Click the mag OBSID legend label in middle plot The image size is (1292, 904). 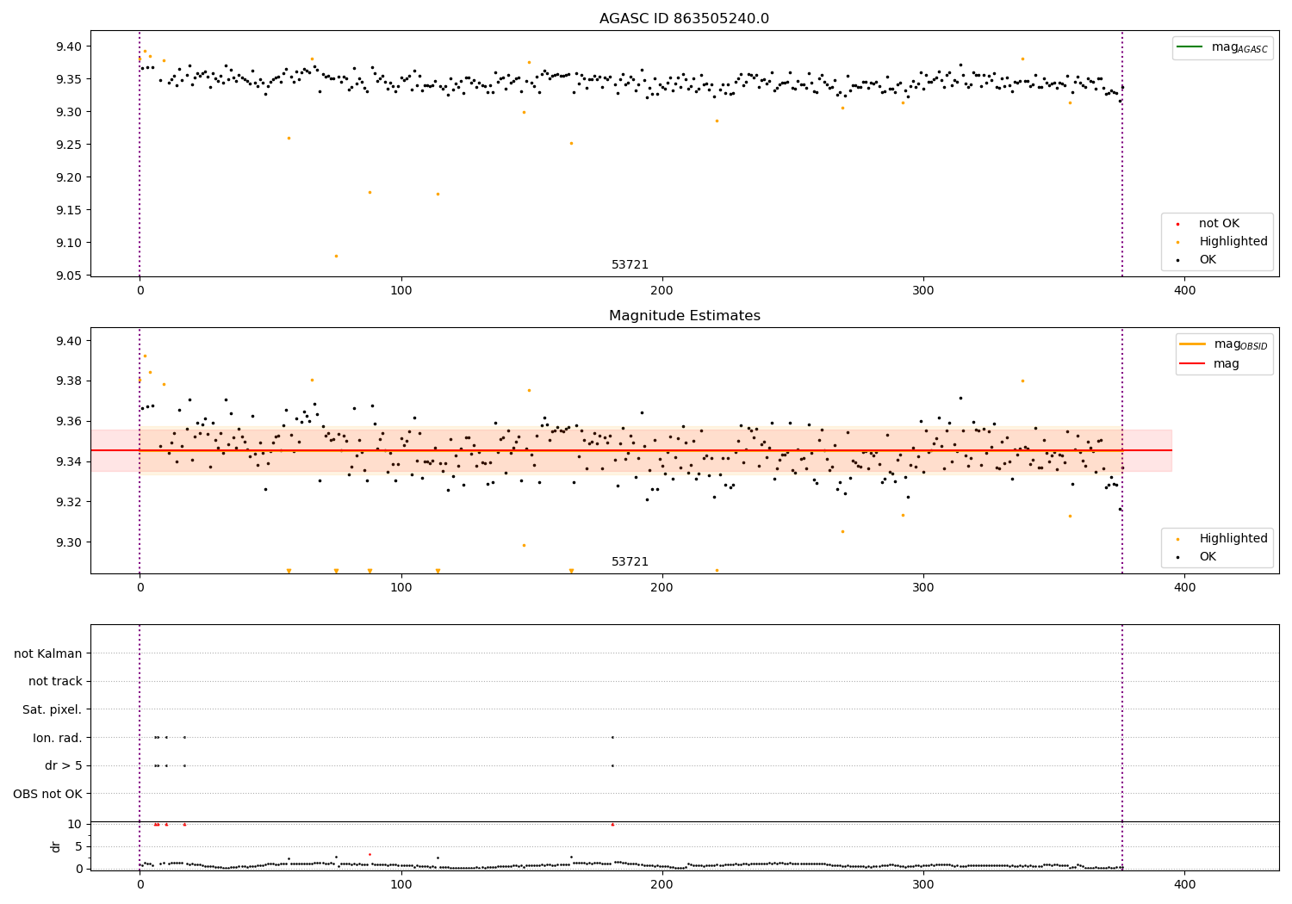[1240, 344]
